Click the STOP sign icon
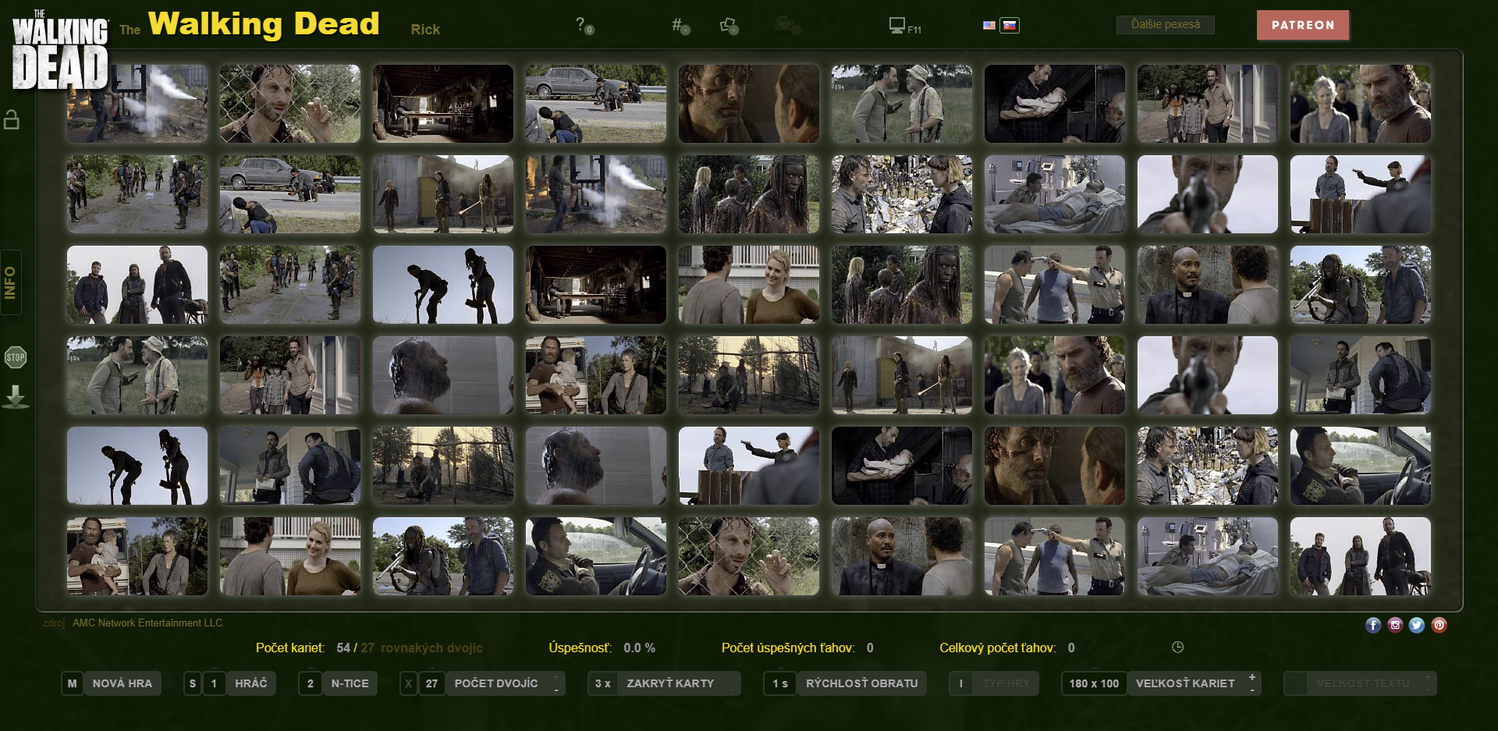1498x731 pixels. (x=16, y=357)
